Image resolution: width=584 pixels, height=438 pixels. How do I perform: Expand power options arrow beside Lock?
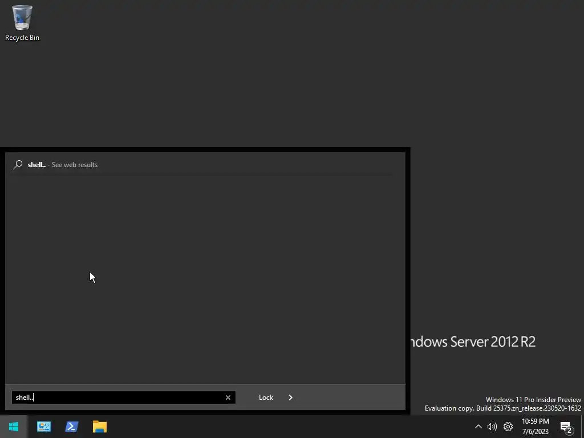tap(290, 398)
